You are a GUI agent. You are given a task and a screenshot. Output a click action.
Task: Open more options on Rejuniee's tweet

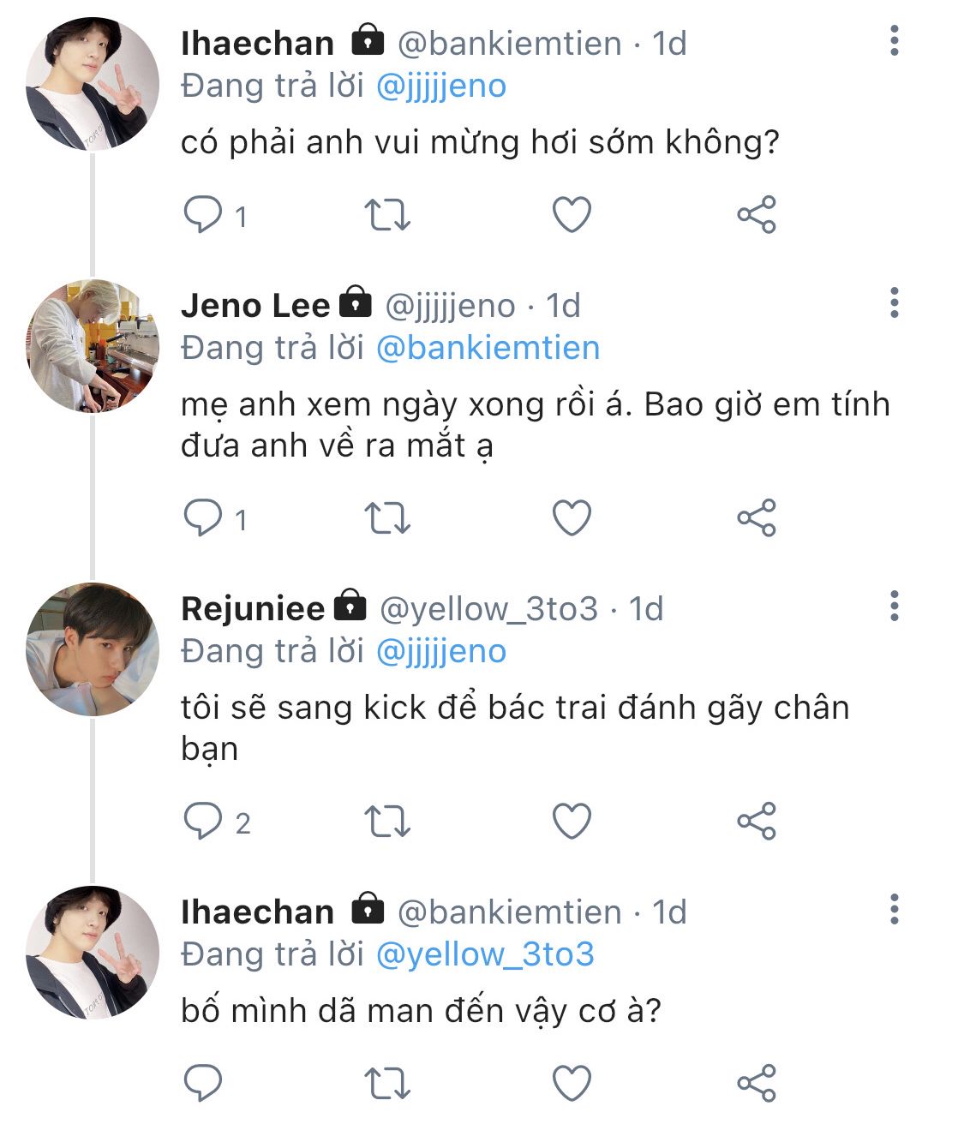pyautogui.click(x=894, y=607)
